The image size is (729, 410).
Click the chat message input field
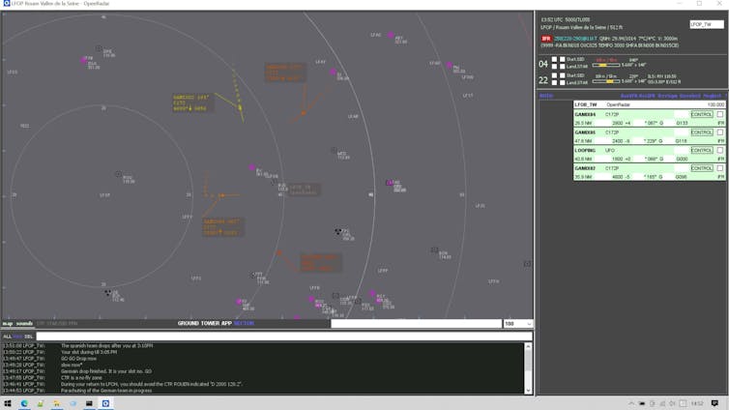point(280,336)
